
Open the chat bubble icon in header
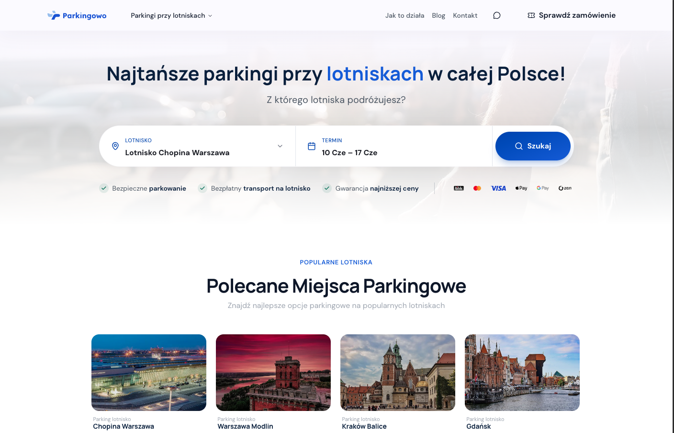[497, 15]
